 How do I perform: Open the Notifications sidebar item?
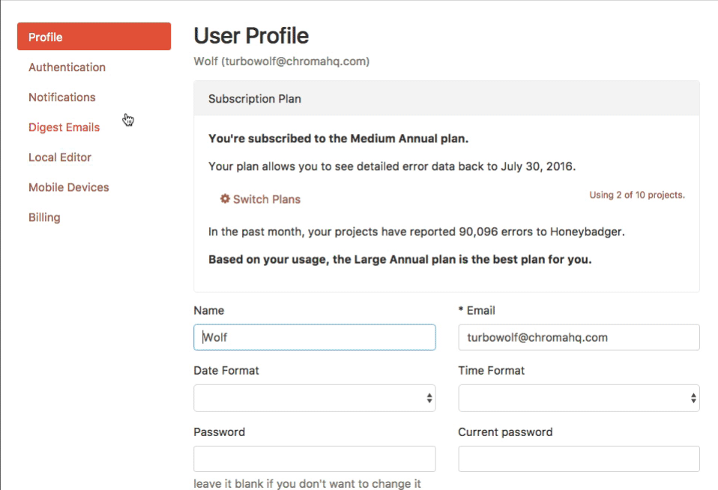pyautogui.click(x=61, y=97)
